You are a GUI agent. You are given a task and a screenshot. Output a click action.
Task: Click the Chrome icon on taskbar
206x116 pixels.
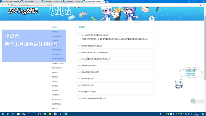coord(66,114)
